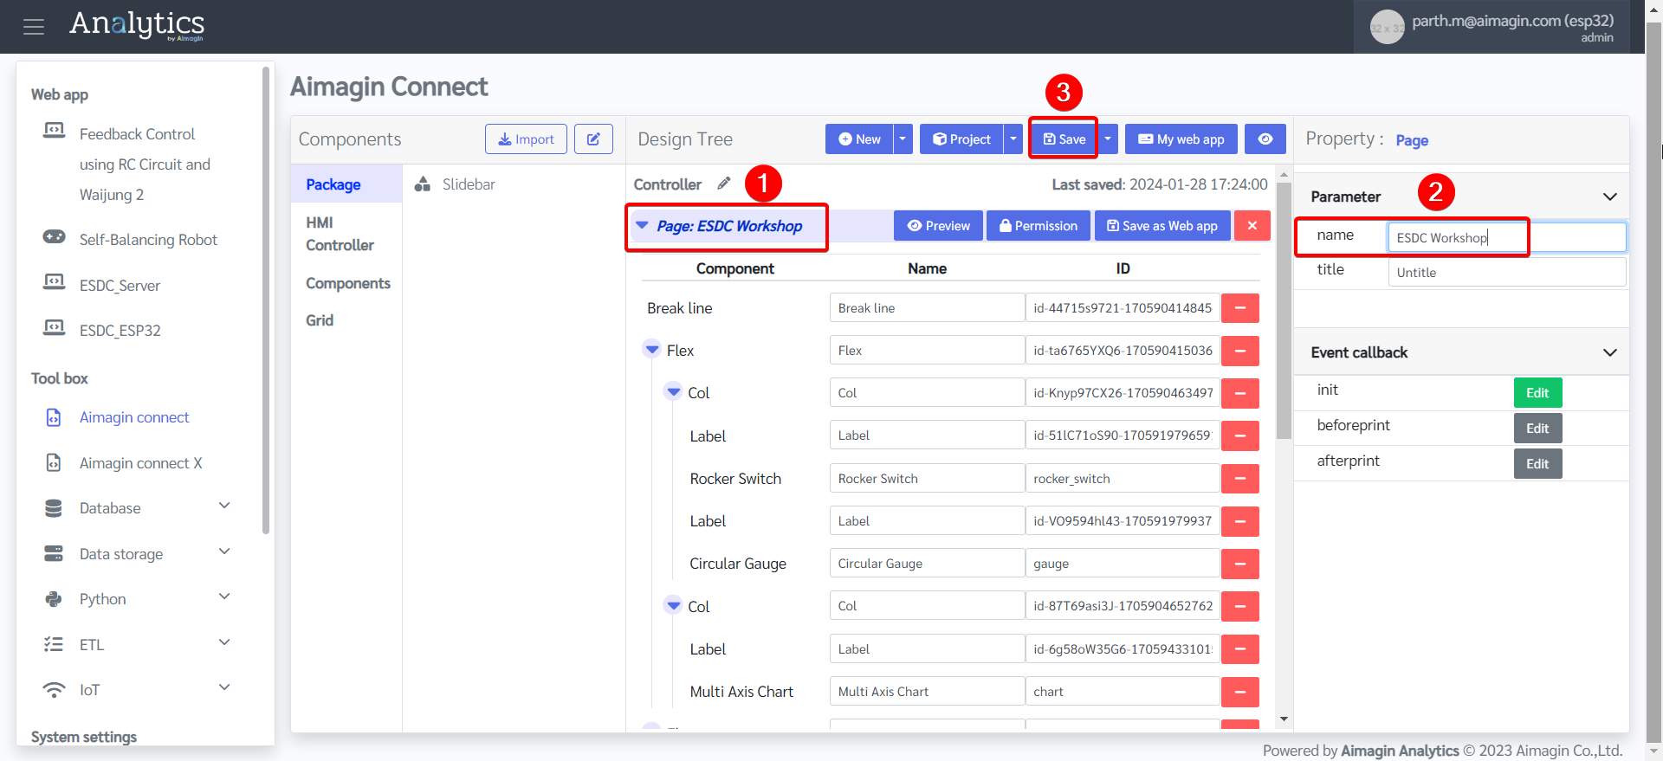This screenshot has height=761, width=1663.
Task: Collapse the Flex tree node
Action: (x=652, y=350)
